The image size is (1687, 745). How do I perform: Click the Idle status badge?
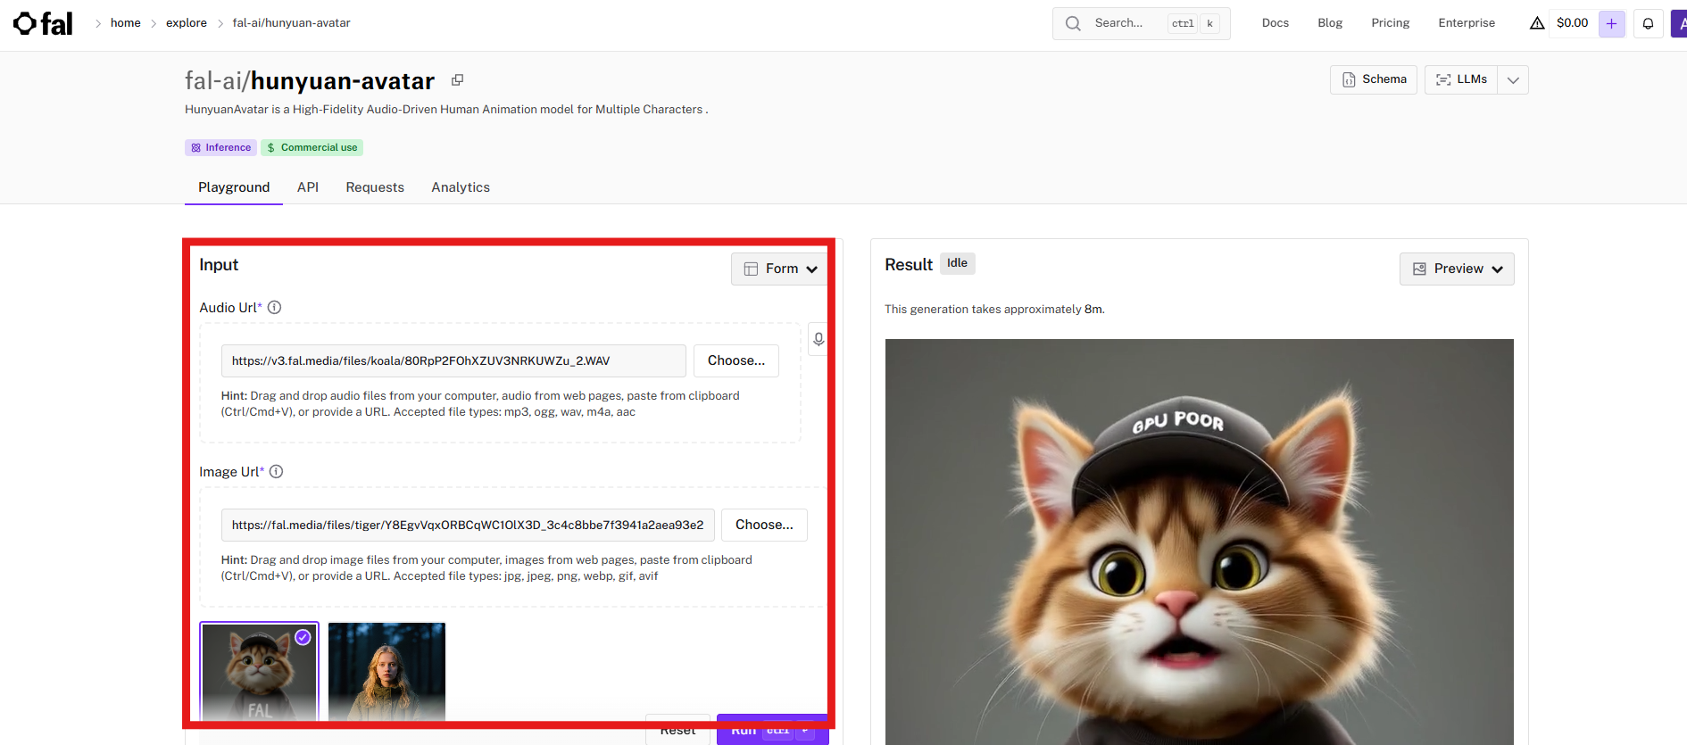click(957, 263)
